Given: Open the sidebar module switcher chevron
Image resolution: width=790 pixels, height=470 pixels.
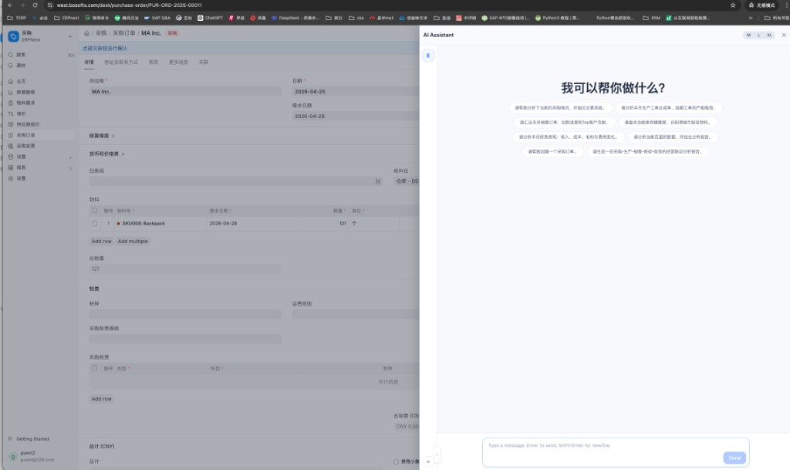Looking at the screenshot, I should click(x=70, y=36).
